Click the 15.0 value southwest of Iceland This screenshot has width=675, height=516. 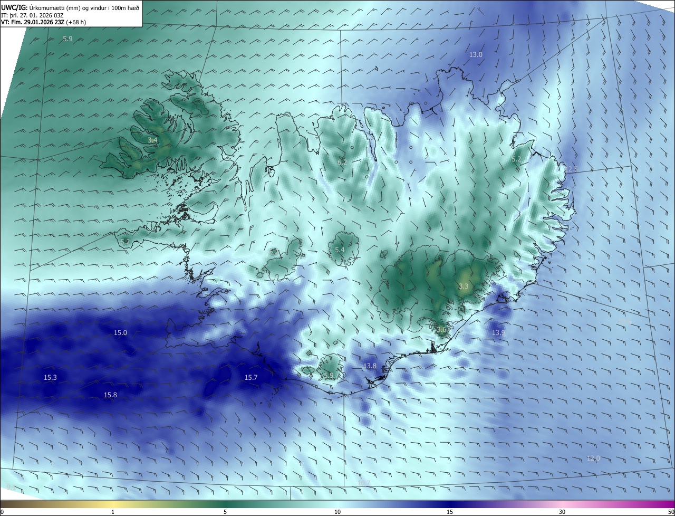pyautogui.click(x=121, y=332)
